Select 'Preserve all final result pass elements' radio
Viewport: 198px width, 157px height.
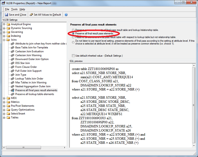(x=73, y=34)
